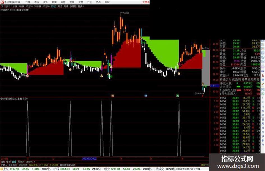Click the blue four-arrow move icon
265x171 pixels.
pyautogui.click(x=263, y=80)
